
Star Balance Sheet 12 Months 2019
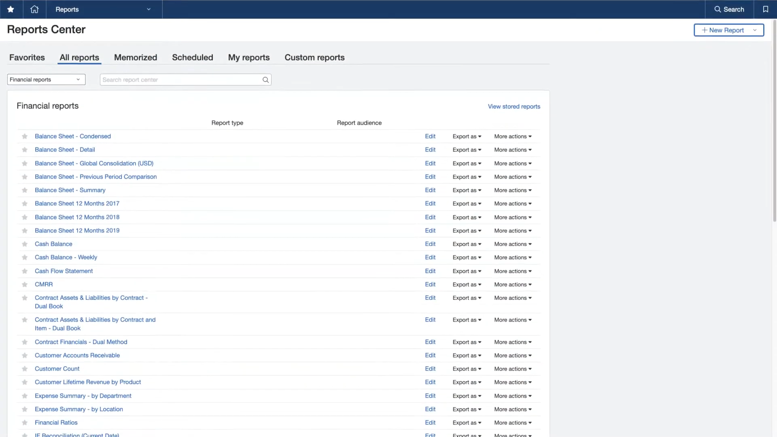25,231
